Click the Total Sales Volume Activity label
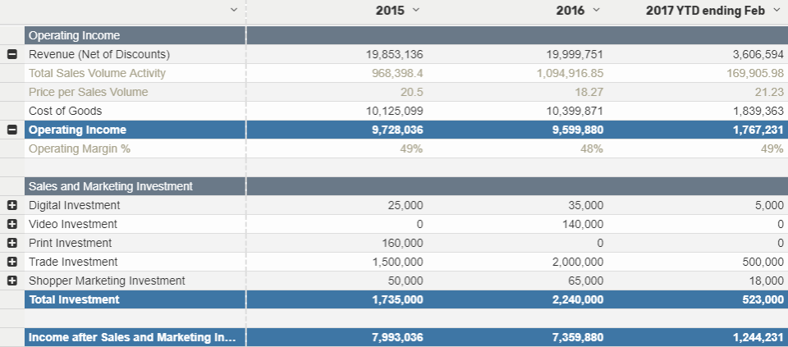Viewport: 788px width, 347px height. (x=97, y=73)
